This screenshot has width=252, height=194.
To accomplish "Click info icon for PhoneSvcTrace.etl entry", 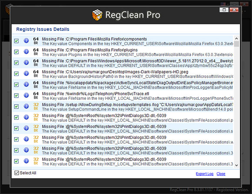I will coord(27,95).
